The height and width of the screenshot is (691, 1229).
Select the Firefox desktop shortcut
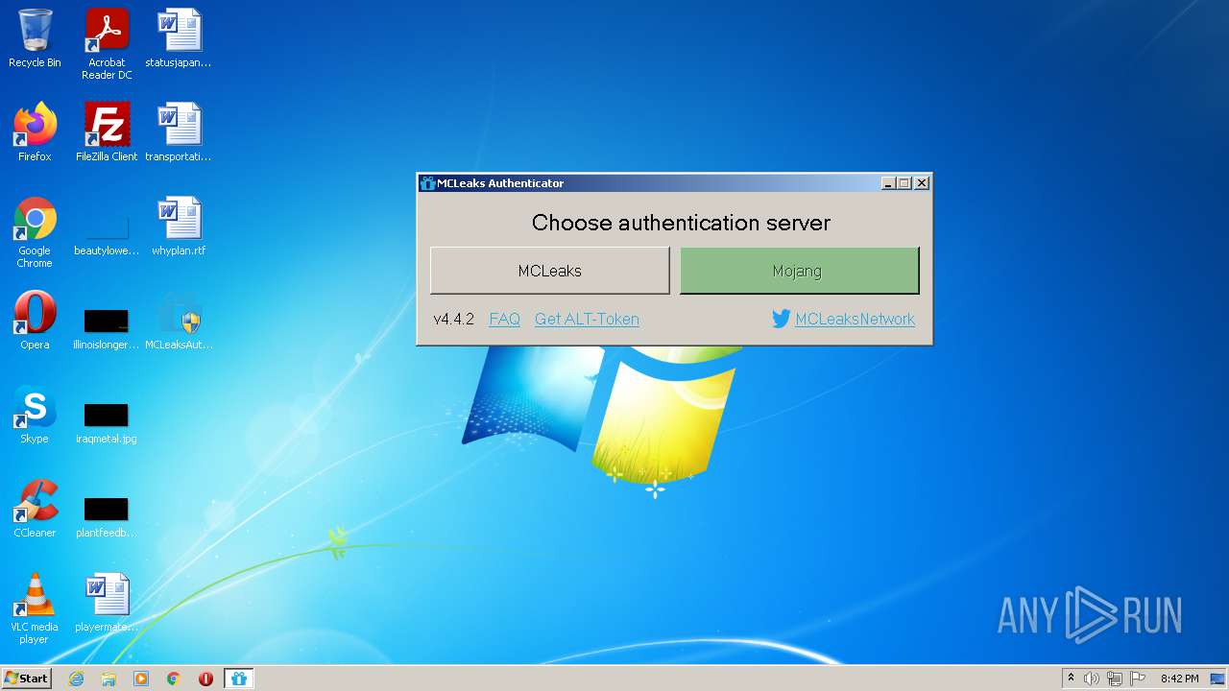[x=35, y=132]
